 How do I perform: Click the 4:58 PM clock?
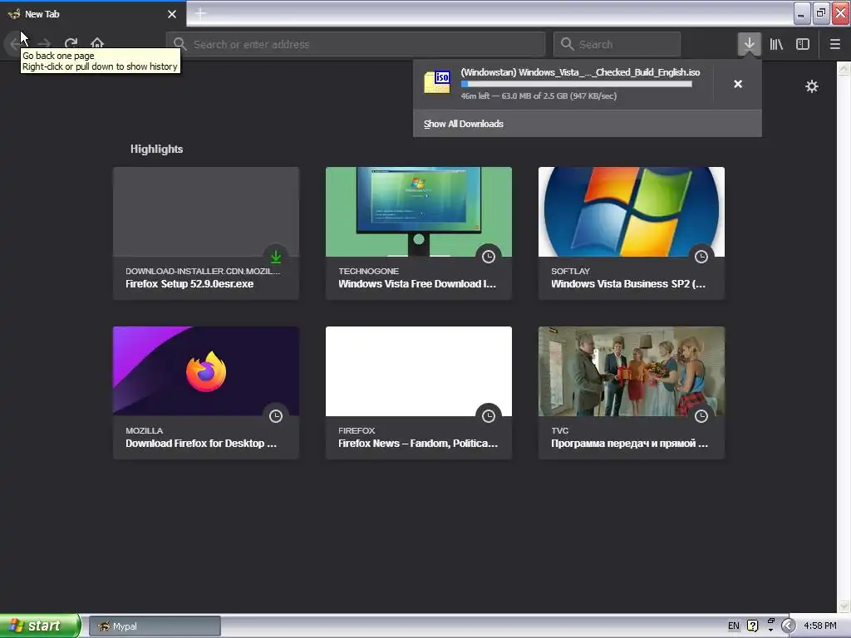pos(819,626)
